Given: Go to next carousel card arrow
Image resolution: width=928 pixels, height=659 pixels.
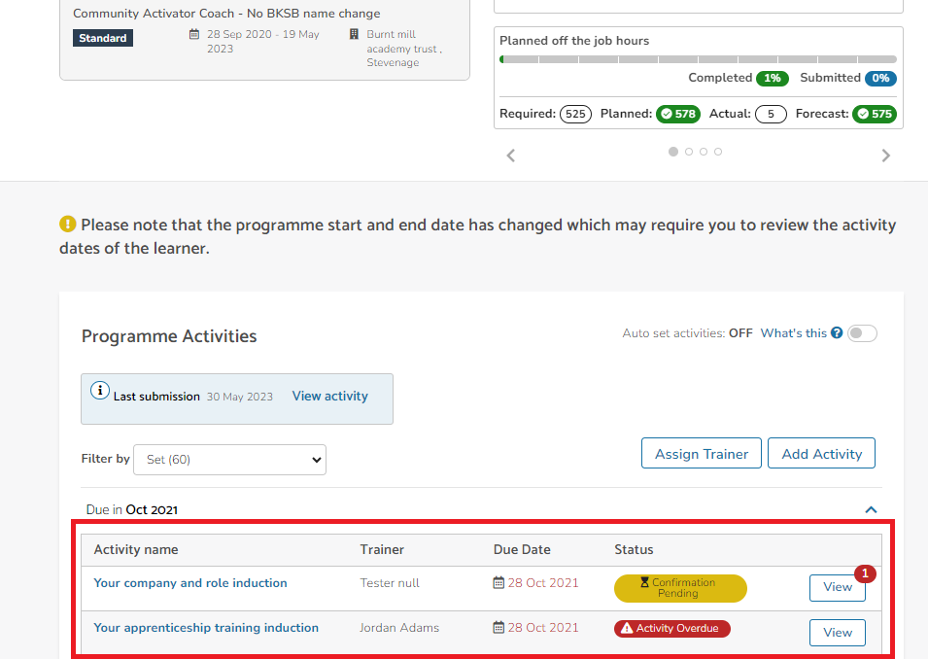Looking at the screenshot, I should coord(885,156).
